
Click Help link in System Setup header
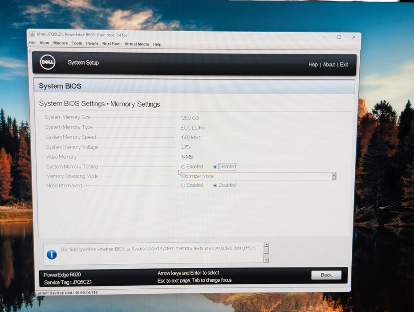tap(313, 65)
